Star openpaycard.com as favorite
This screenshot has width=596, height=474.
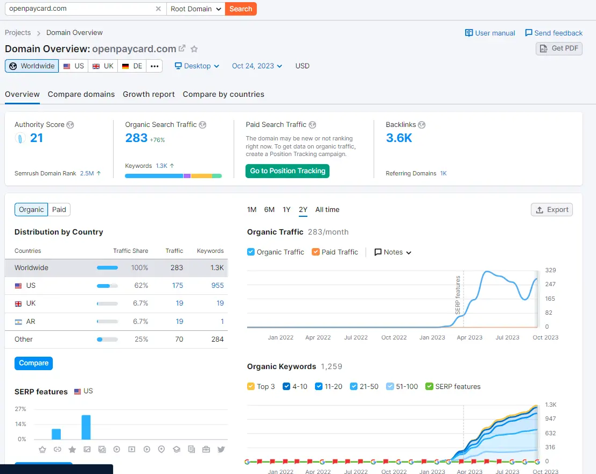tap(194, 48)
